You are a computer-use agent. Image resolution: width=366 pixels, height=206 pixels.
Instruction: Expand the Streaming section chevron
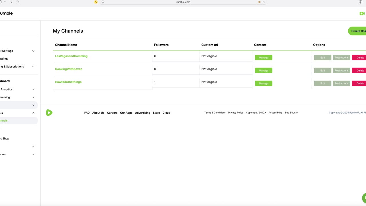[33, 97]
